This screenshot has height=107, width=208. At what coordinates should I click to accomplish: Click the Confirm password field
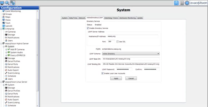[x=152, y=69]
